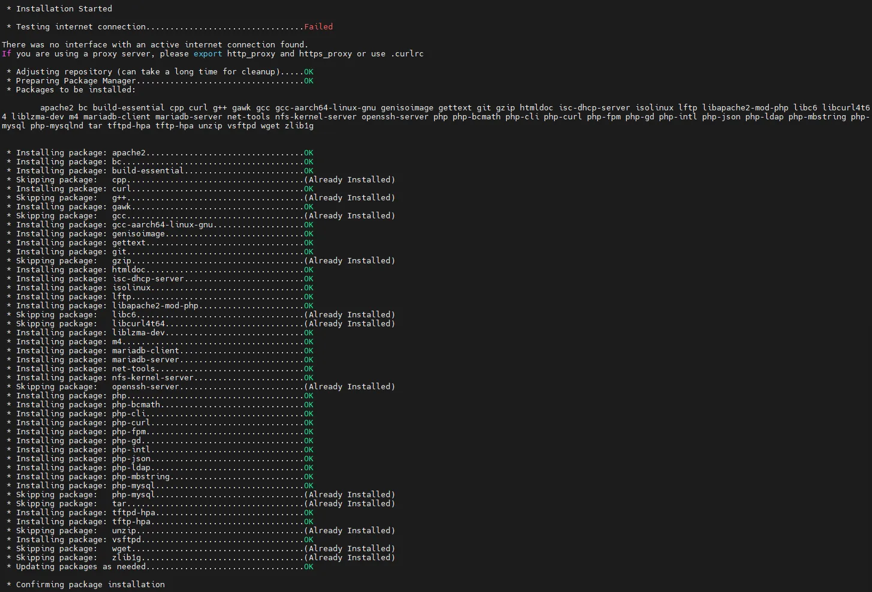This screenshot has width=872, height=592.
Task: Click the ".curlrc" text
Action: [x=407, y=54]
